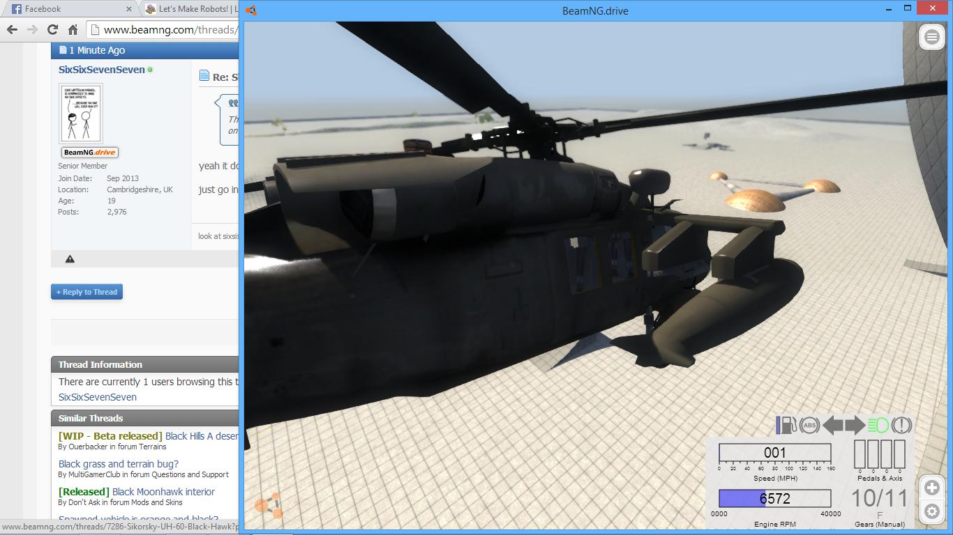Click the BeamNG.drive title bar app icon
953x535 pixels.
(x=251, y=10)
